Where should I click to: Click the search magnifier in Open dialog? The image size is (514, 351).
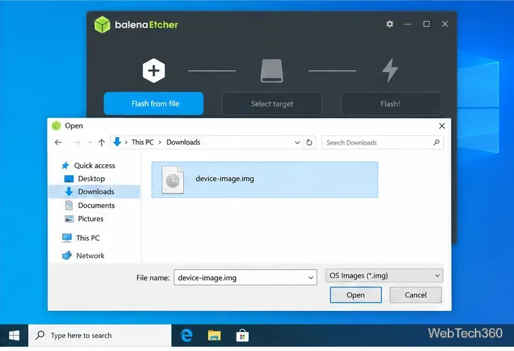(x=436, y=143)
